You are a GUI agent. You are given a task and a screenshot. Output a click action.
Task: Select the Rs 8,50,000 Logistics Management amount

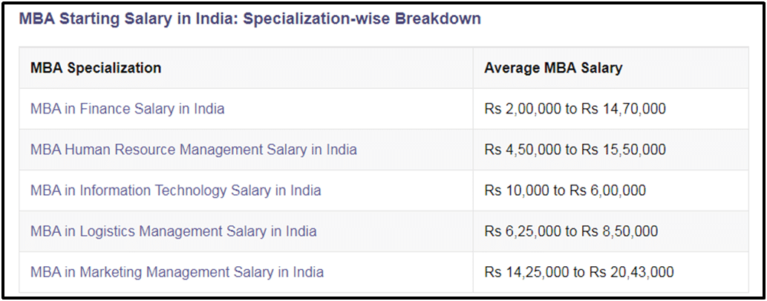[619, 231]
